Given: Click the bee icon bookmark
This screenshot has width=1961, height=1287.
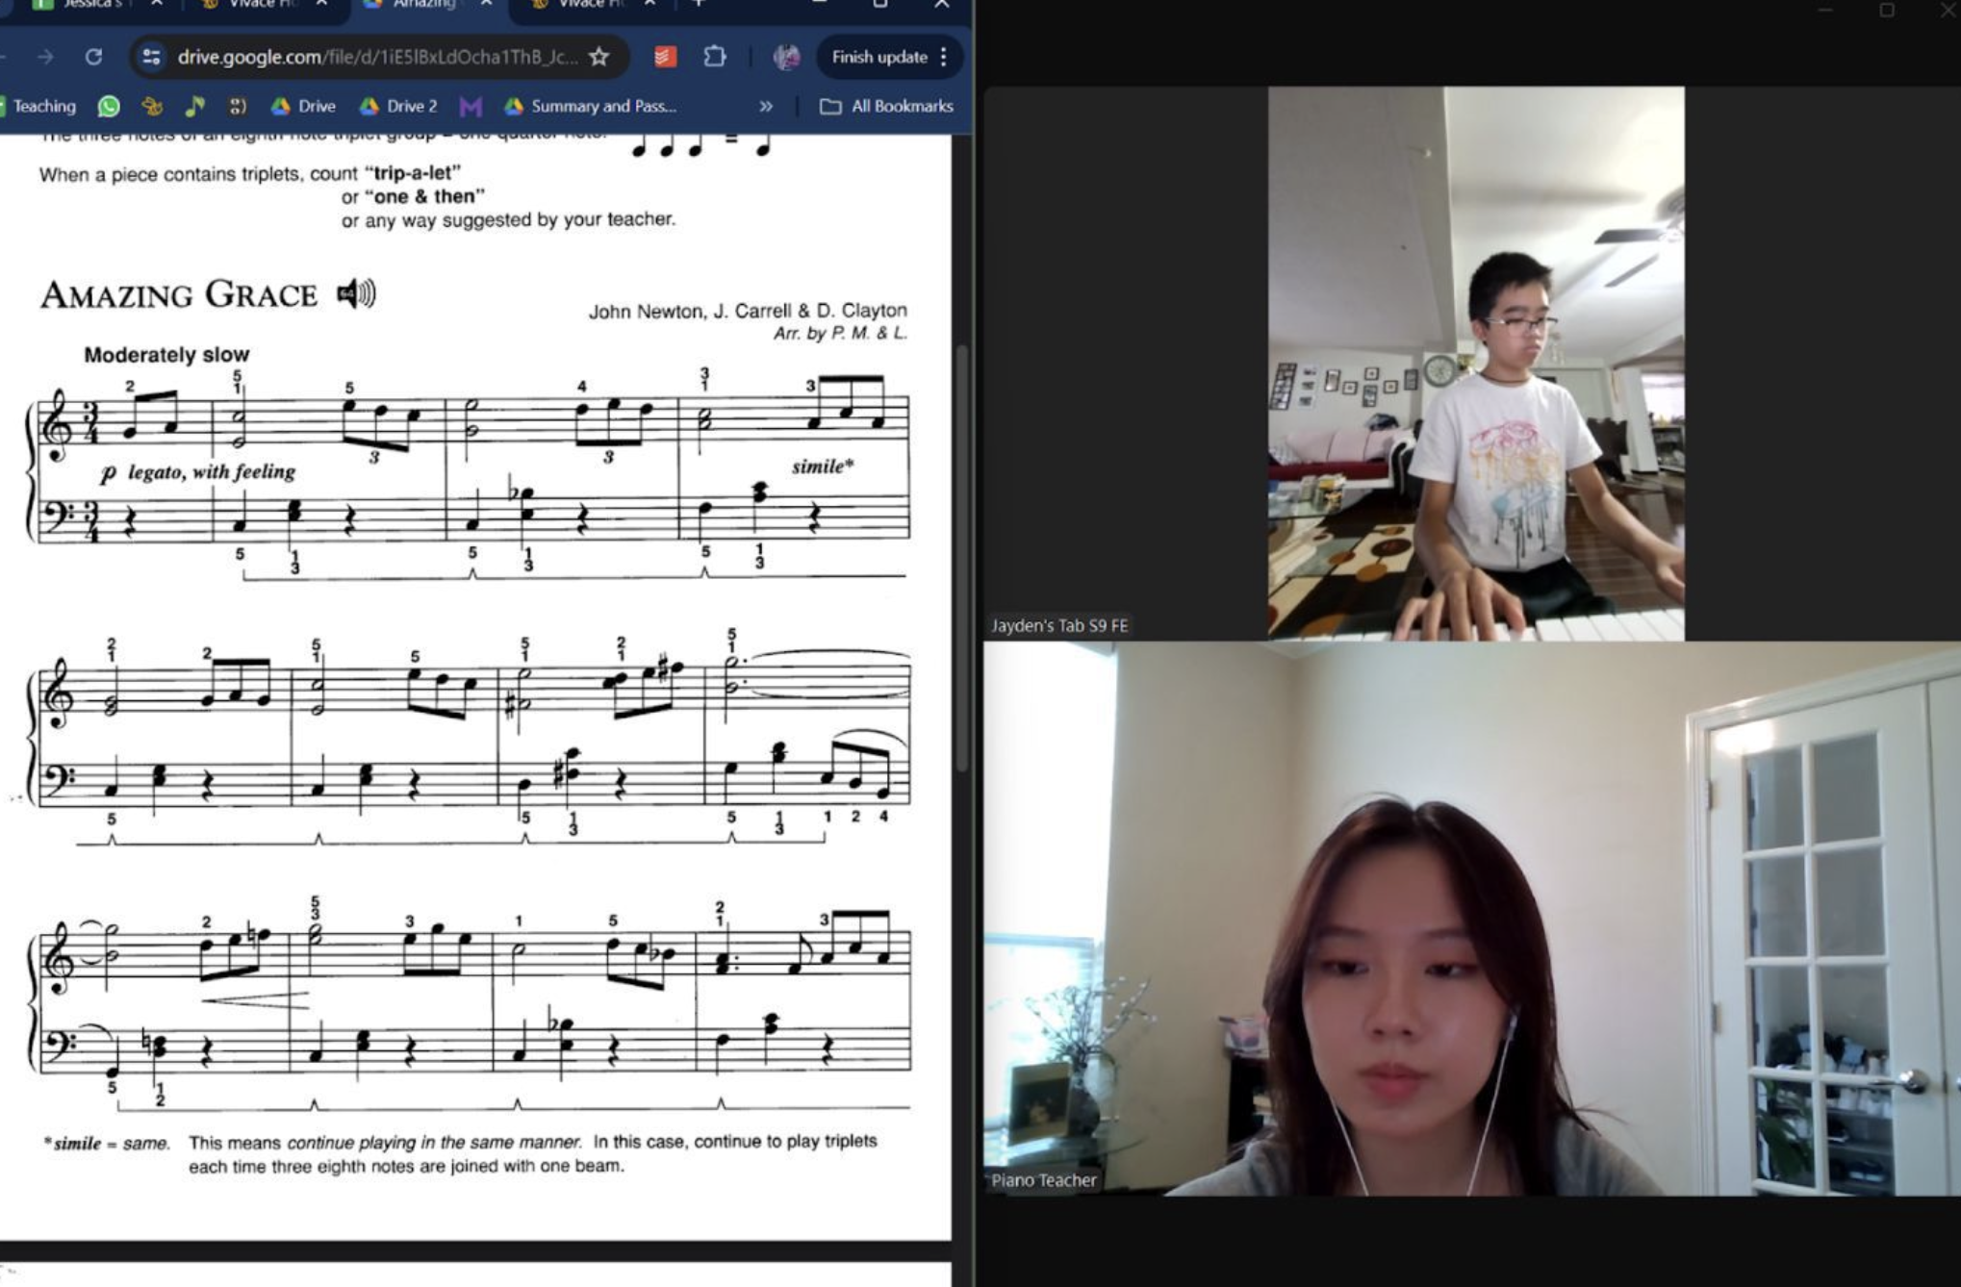Looking at the screenshot, I should coord(151,106).
